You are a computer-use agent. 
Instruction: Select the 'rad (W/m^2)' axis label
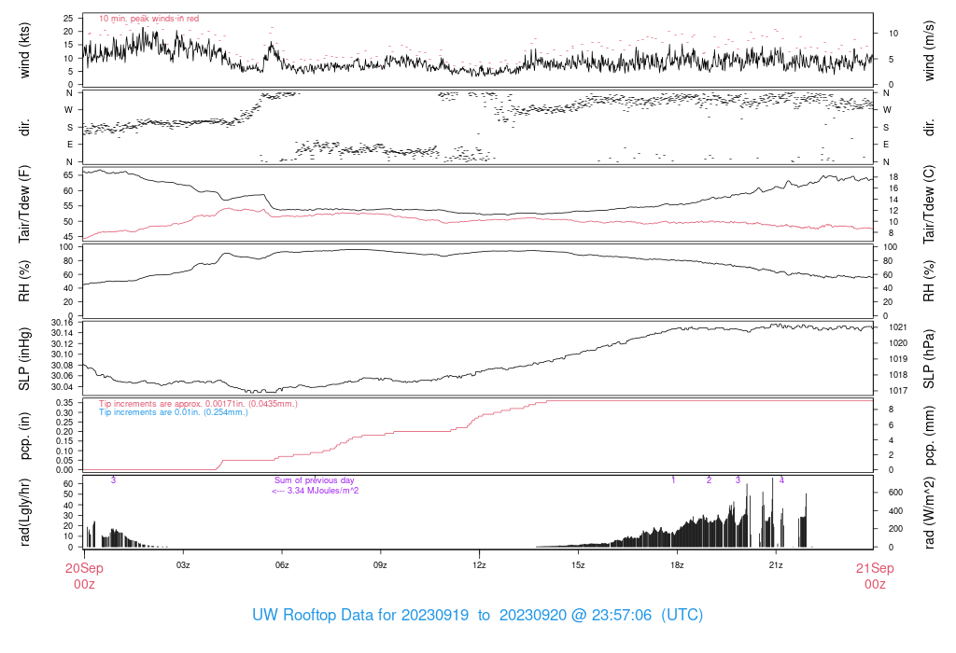pos(929,512)
